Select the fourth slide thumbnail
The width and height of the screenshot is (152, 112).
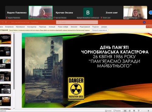5,76
